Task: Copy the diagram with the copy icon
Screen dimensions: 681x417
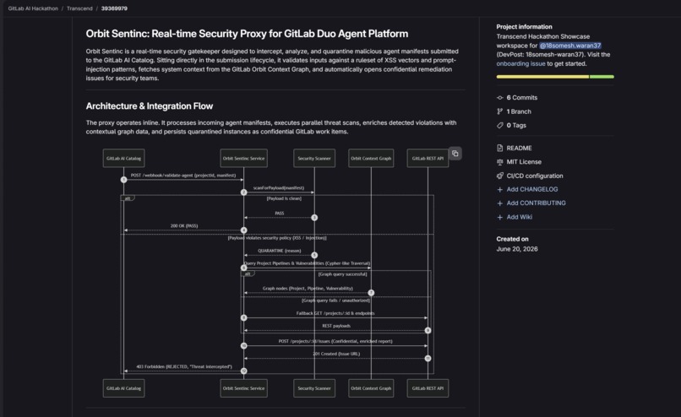Action: pyautogui.click(x=455, y=153)
